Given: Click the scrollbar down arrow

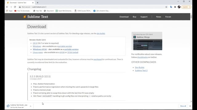Looking at the screenshot, I should 191,102.
